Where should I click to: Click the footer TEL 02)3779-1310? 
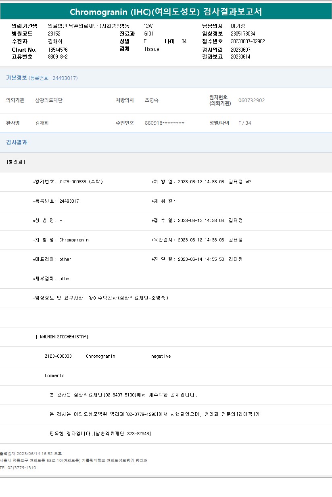18,468
